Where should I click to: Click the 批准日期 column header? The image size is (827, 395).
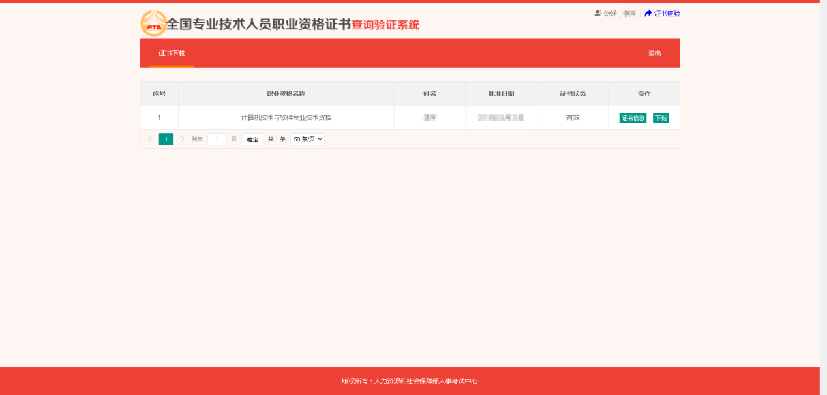(x=500, y=93)
